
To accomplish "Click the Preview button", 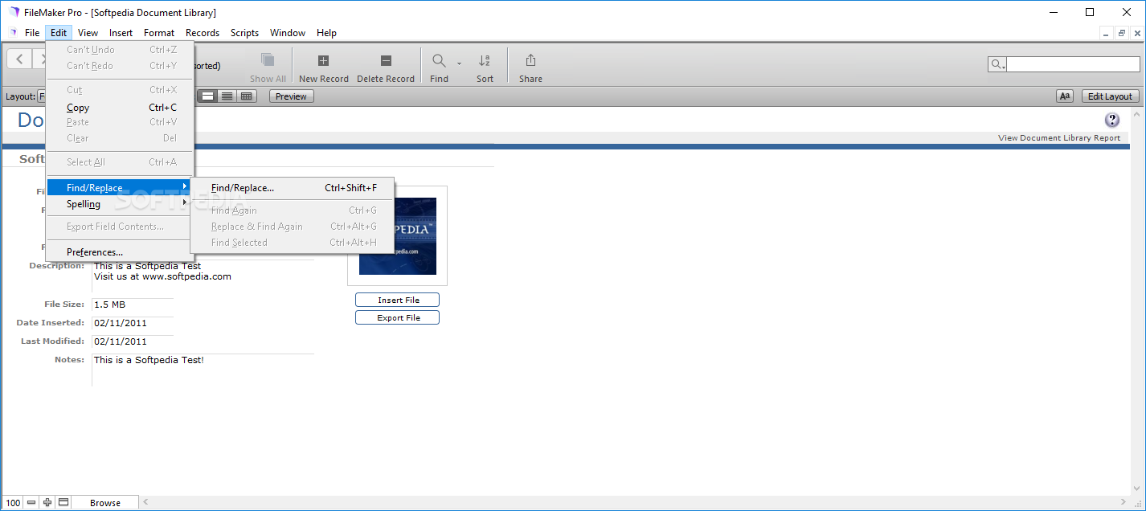I will [291, 96].
